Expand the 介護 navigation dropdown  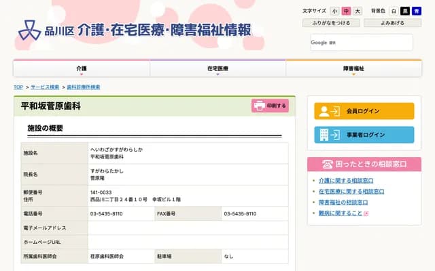82,69
